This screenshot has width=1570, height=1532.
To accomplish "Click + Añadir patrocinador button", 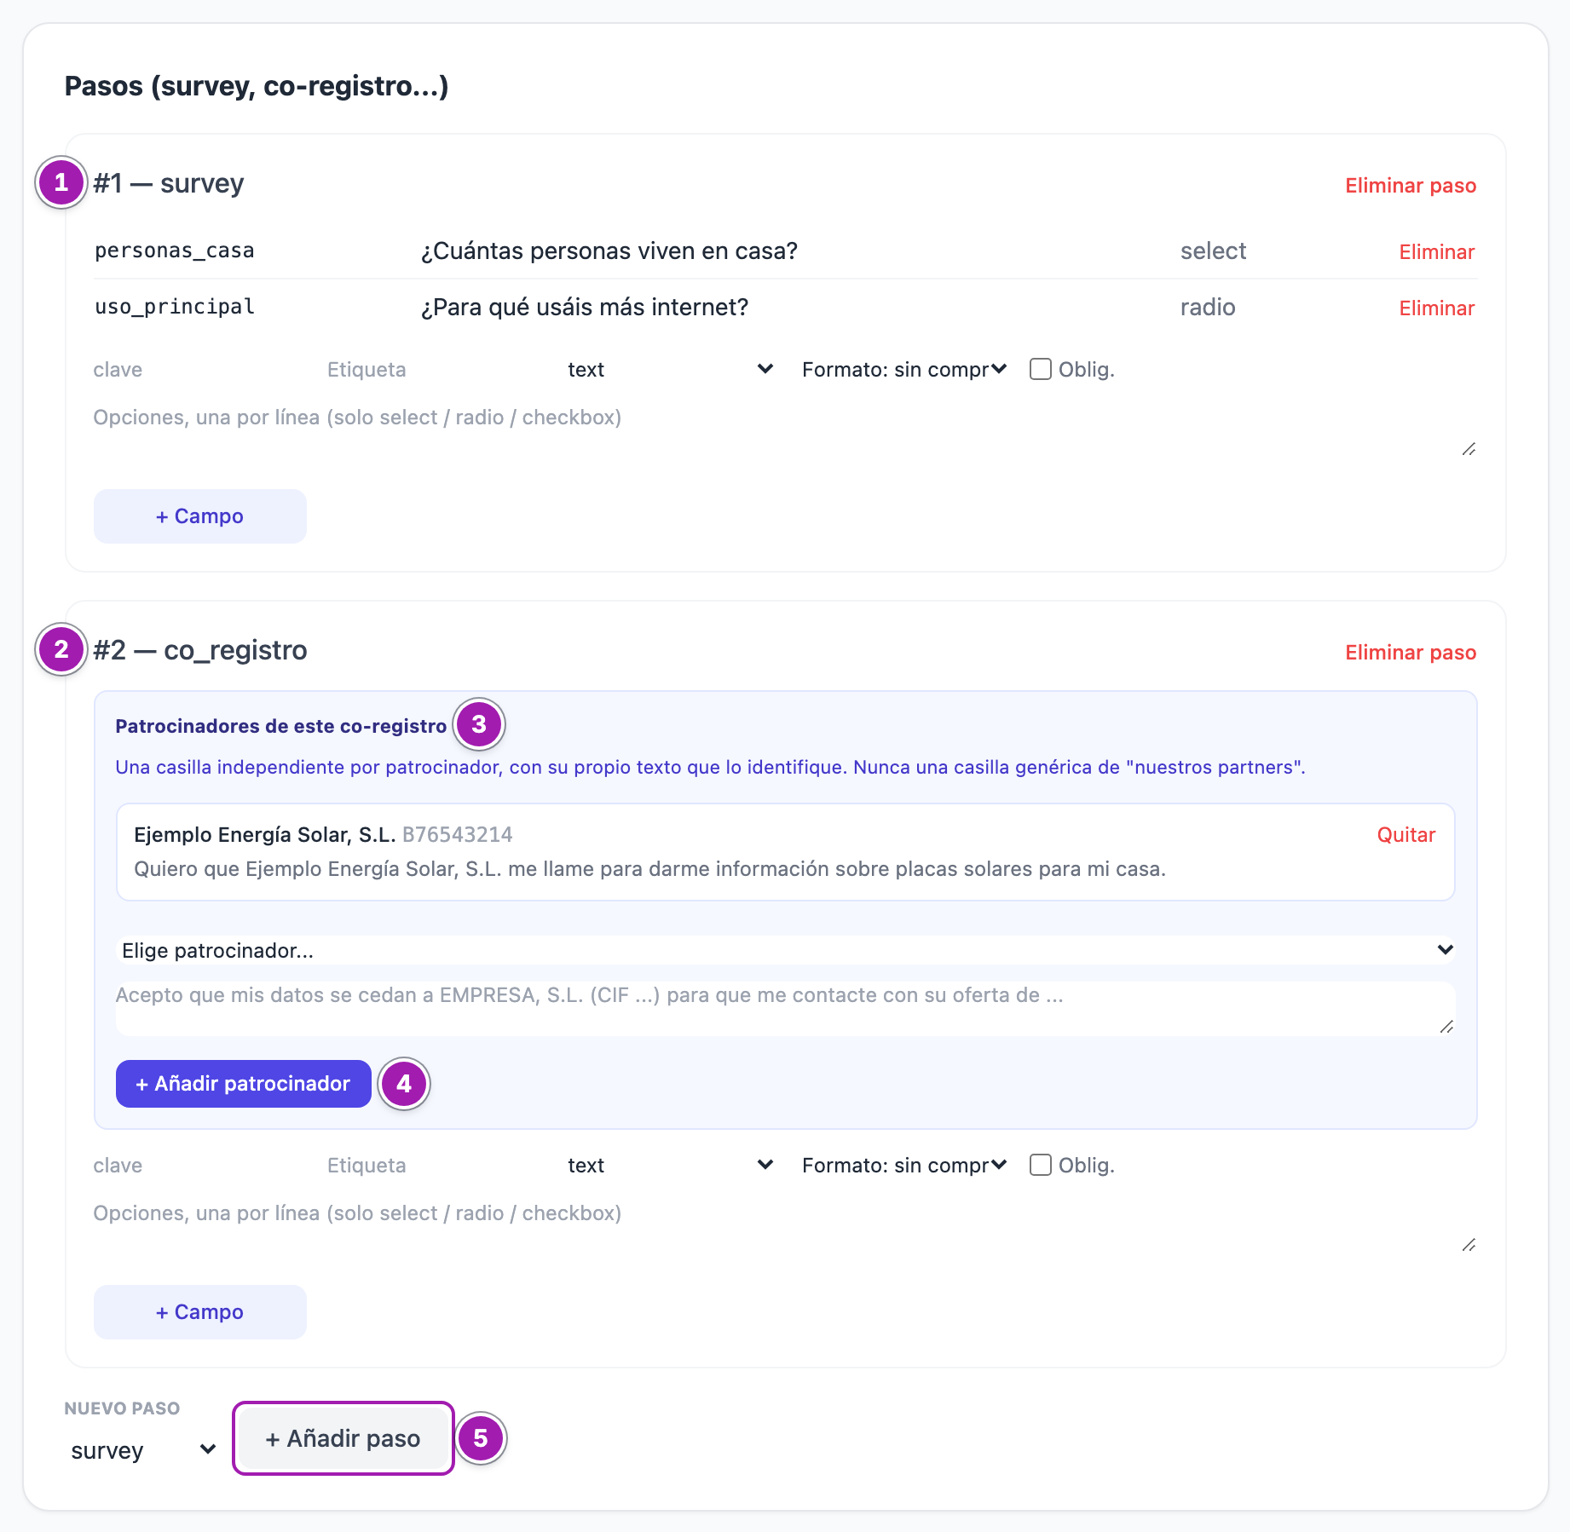I will tap(244, 1084).
